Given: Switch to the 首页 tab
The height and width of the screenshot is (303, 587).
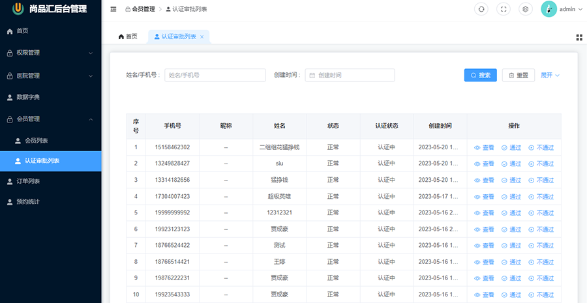Looking at the screenshot, I should [x=128, y=36].
